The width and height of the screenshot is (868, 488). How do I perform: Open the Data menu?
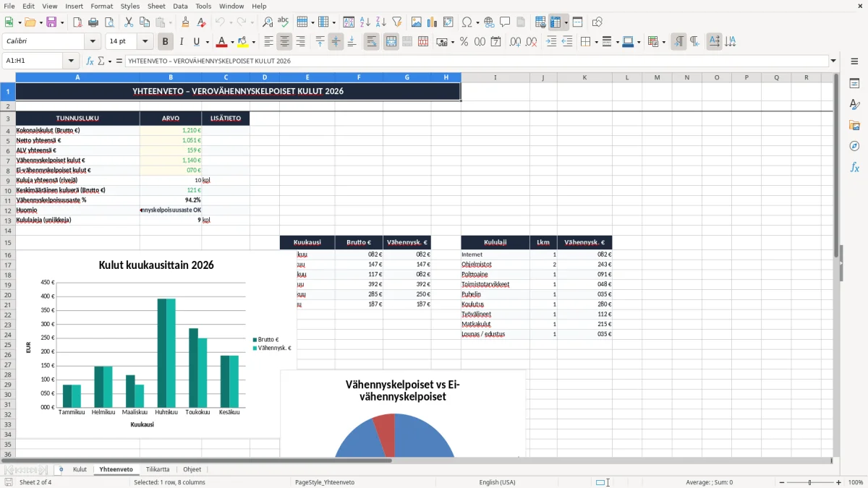[x=180, y=6]
